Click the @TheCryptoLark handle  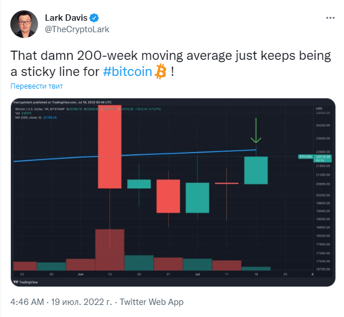(77, 29)
